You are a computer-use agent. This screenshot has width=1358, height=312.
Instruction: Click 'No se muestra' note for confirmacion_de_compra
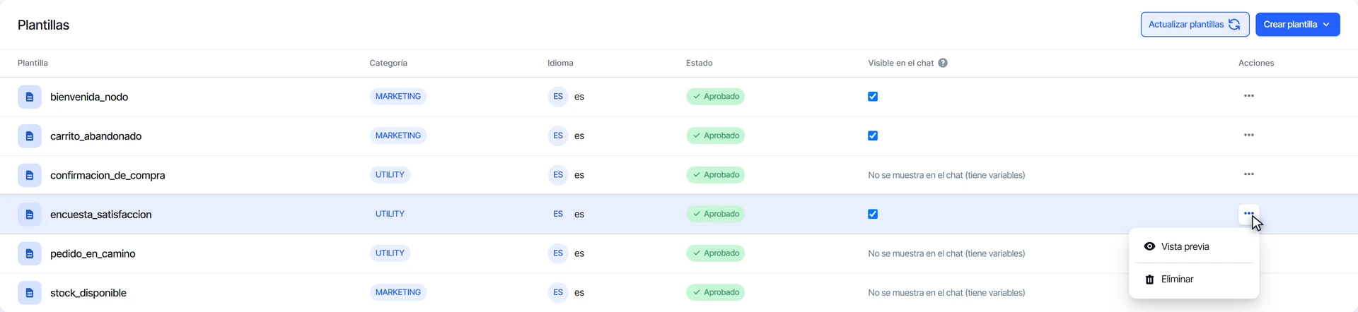point(946,175)
